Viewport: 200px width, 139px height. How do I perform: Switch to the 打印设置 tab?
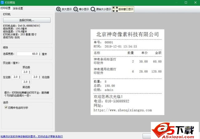click(x=6, y=8)
